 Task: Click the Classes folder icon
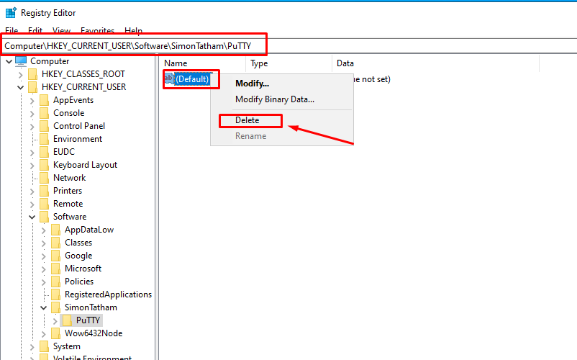pyautogui.click(x=56, y=243)
